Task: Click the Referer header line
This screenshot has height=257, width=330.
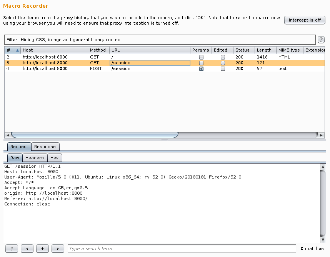Action: click(46, 199)
